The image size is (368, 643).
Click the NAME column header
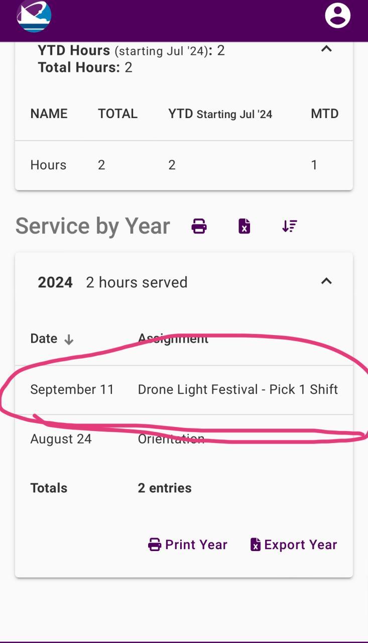[x=49, y=114]
